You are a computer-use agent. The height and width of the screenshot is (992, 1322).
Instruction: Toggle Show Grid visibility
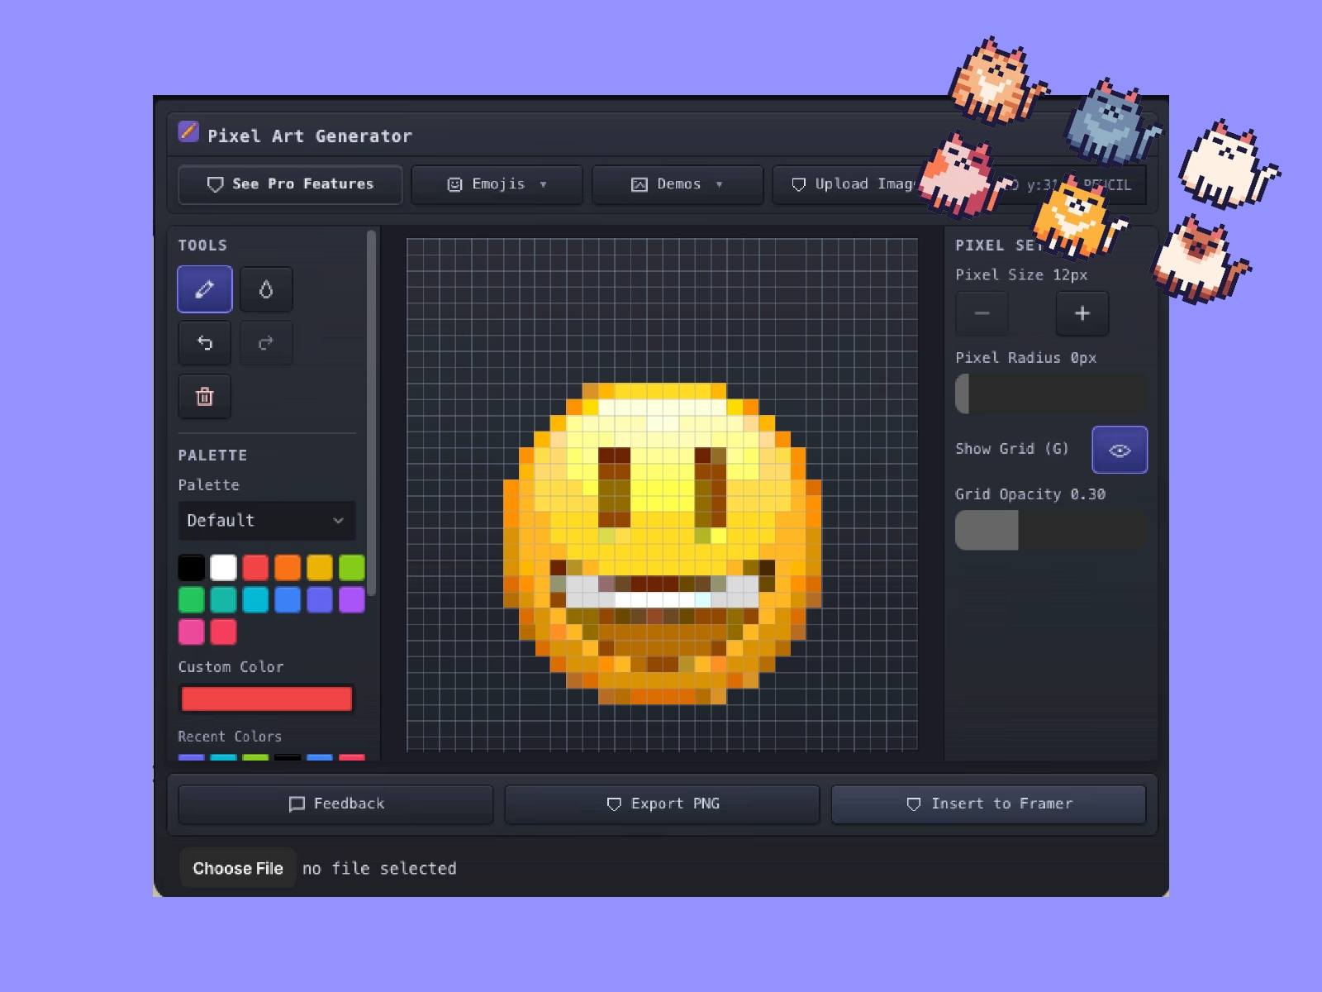[1120, 450]
